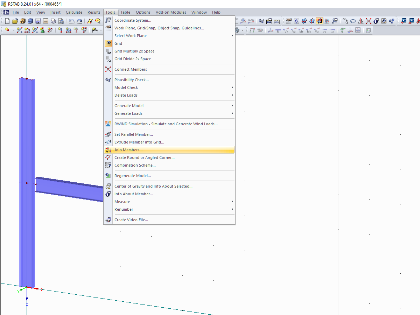Toggle the highlighted object snap toolbar button
This screenshot has width=420, height=315.
click(x=320, y=21)
